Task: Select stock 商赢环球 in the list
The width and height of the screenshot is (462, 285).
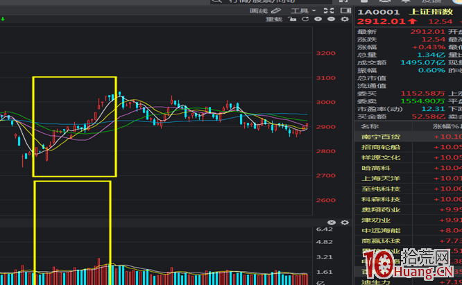Action: click(x=381, y=241)
